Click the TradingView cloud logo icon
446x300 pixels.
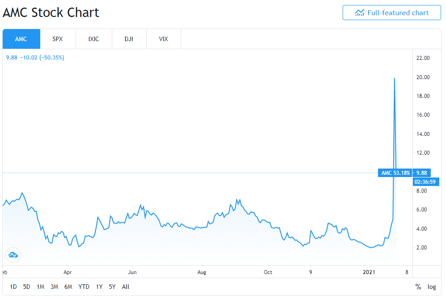(13, 255)
